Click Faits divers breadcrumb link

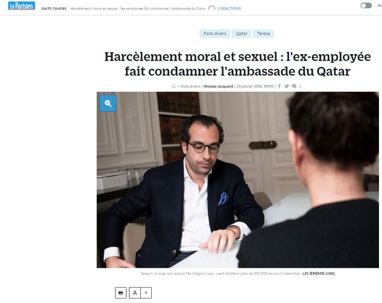tap(190, 86)
